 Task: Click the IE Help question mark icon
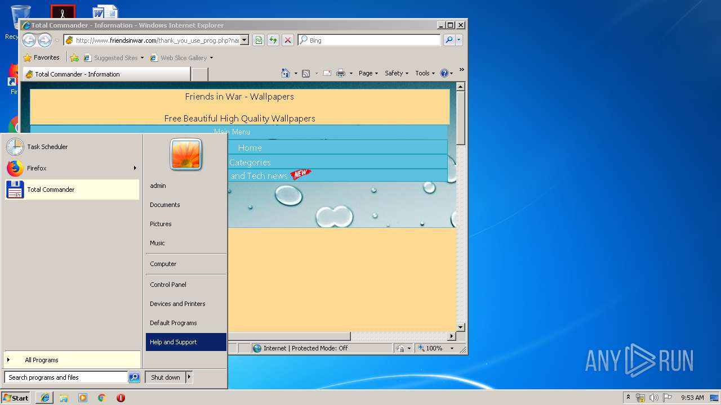click(444, 73)
